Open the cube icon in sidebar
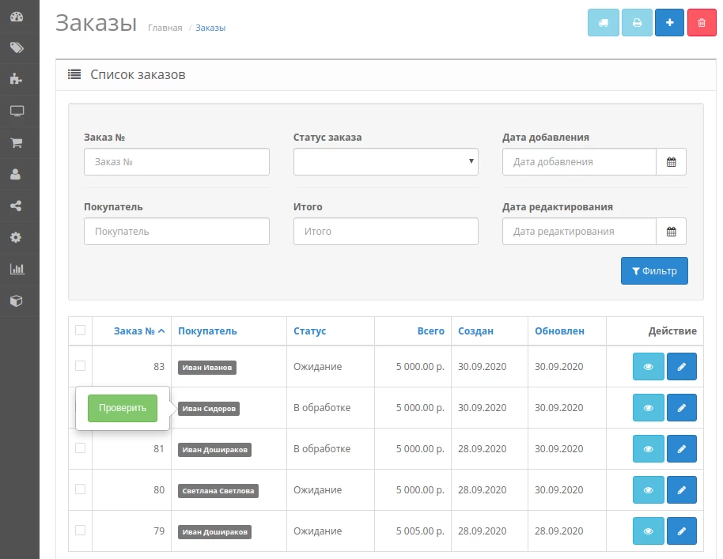The height and width of the screenshot is (559, 723). 16,301
